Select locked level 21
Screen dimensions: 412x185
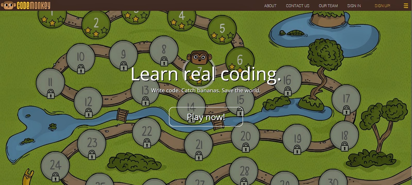point(199,145)
